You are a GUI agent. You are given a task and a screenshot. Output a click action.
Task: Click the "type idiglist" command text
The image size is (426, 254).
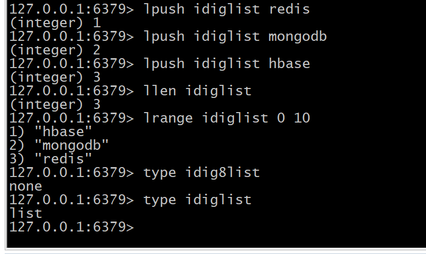[197, 200]
